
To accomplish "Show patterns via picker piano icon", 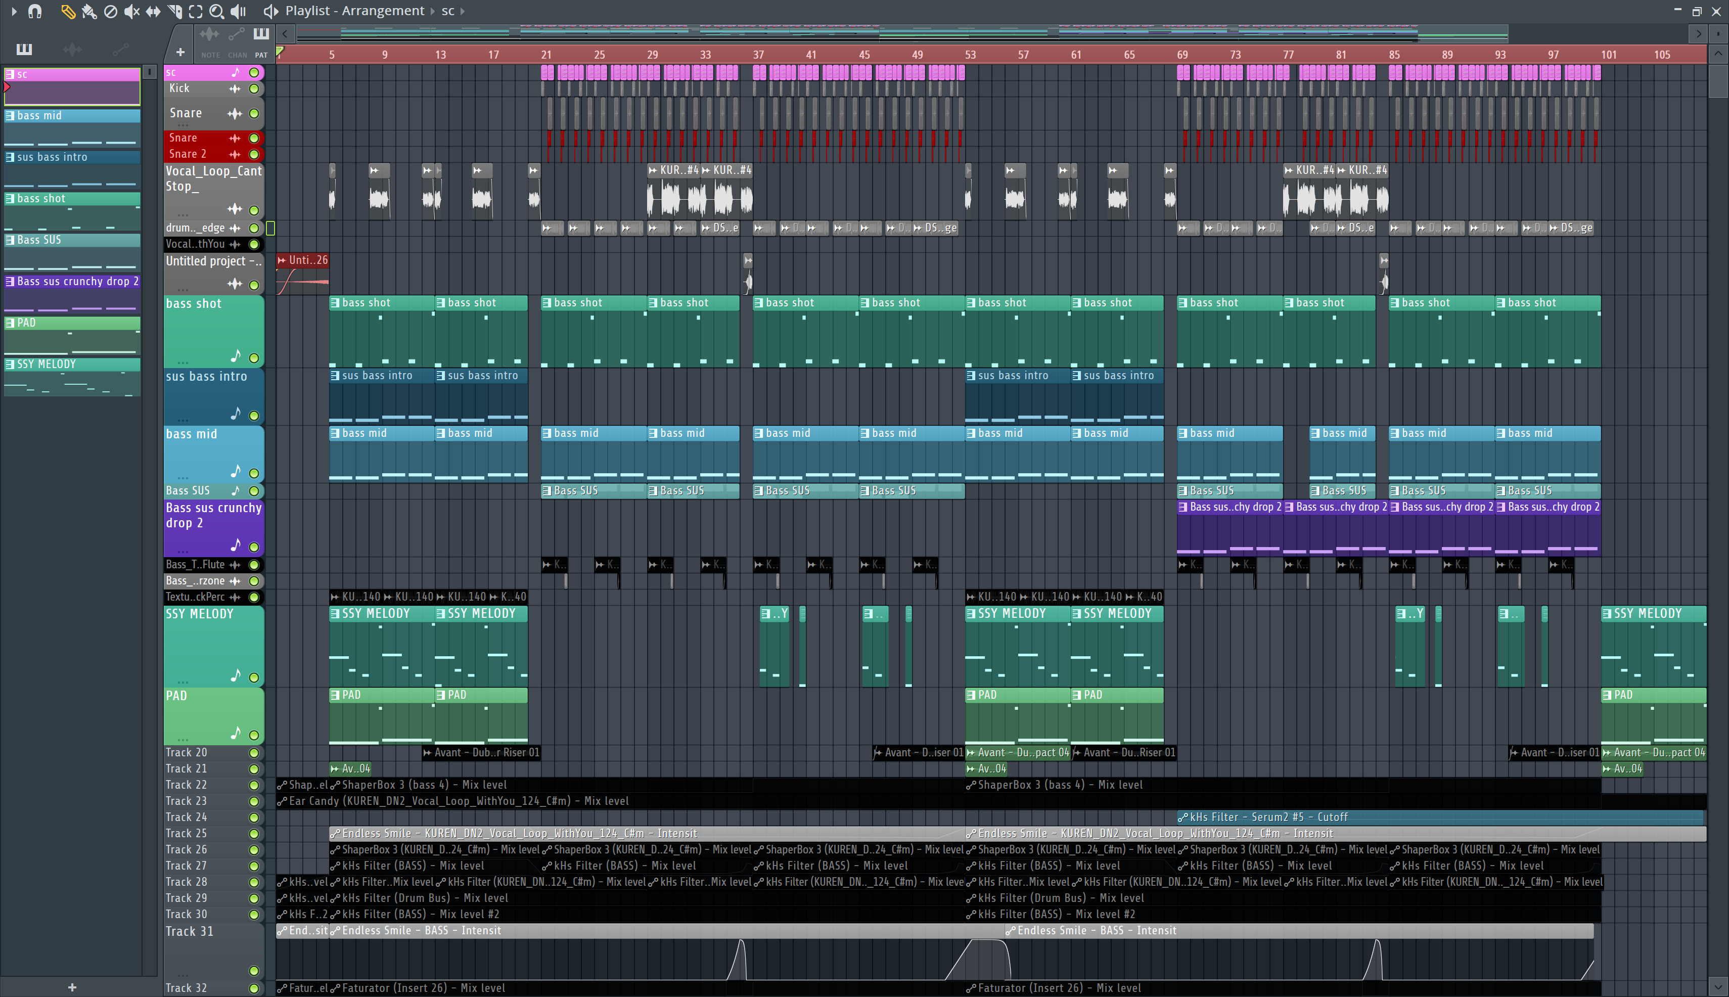I will coord(24,50).
